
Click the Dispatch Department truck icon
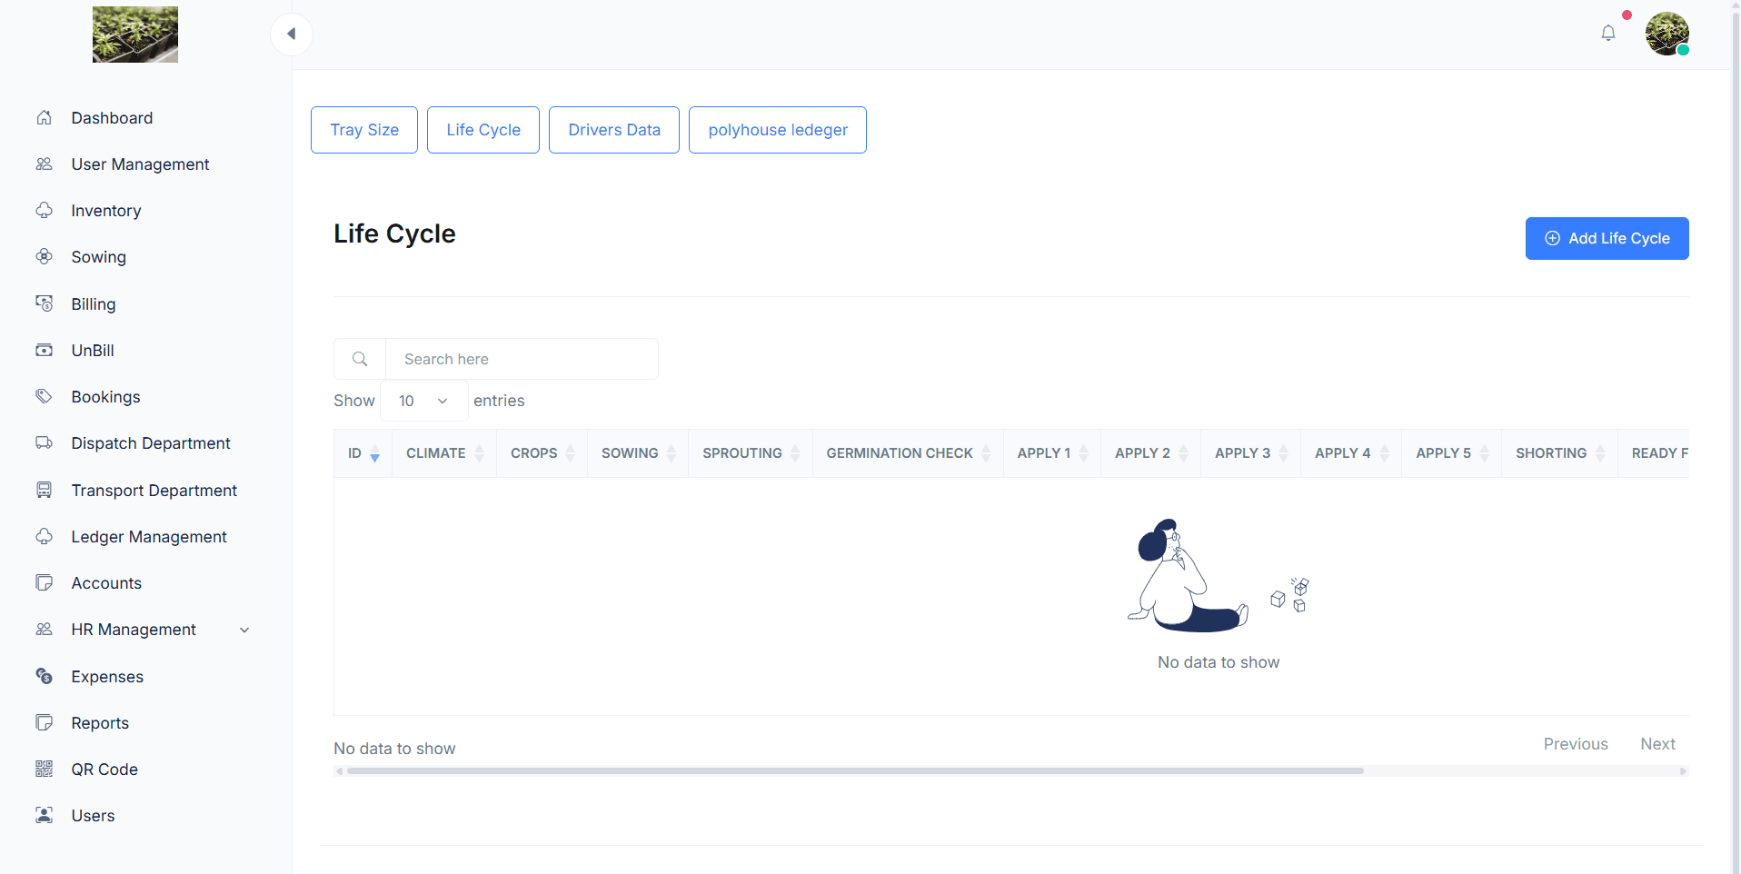(x=44, y=443)
